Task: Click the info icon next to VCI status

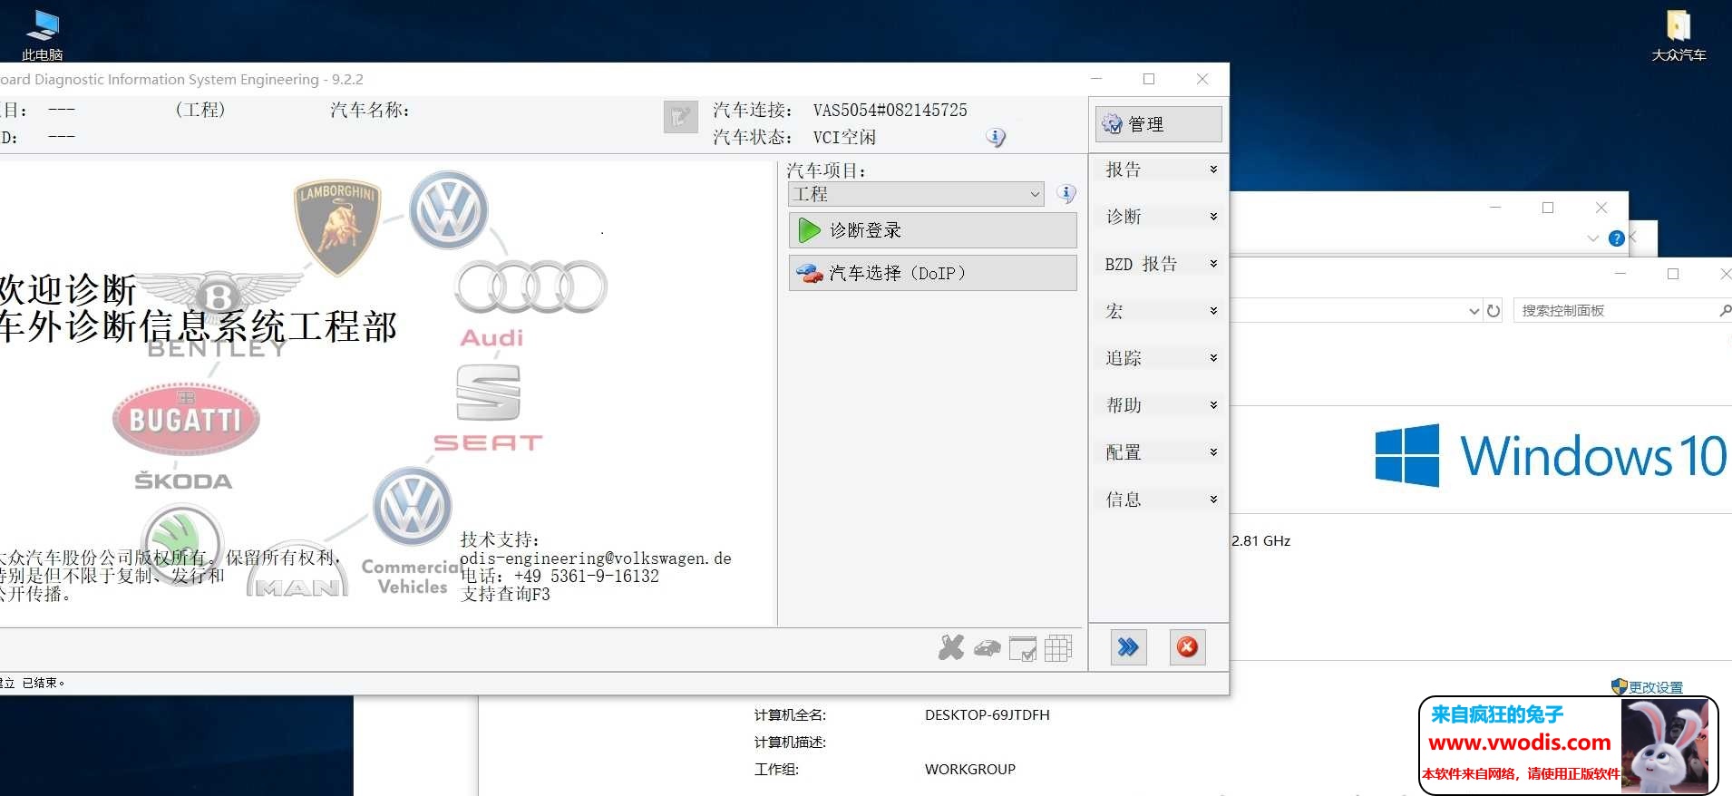Action: pos(996,138)
